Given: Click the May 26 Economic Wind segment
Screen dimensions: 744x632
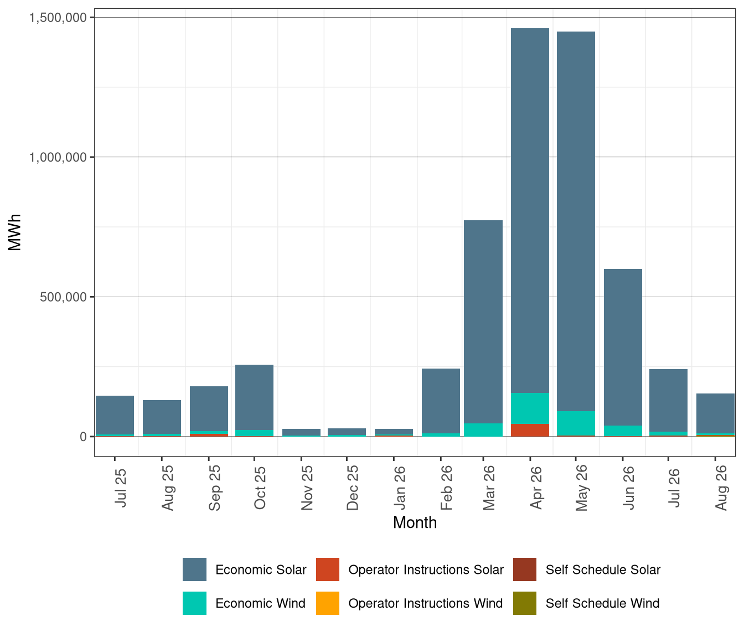Looking at the screenshot, I should [x=576, y=423].
